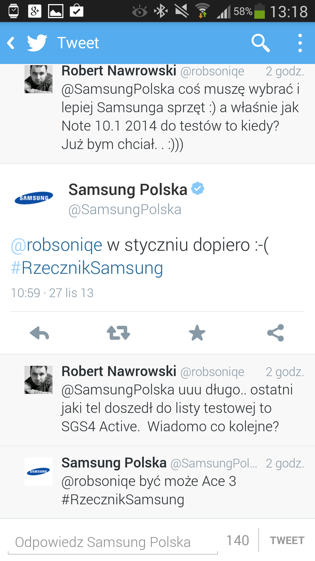Open @robsoniqe mention link in main tweet
The height and width of the screenshot is (561, 315).
[x=57, y=245]
